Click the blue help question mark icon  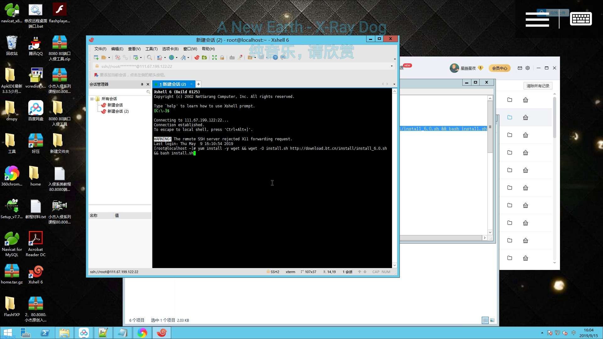click(x=275, y=57)
